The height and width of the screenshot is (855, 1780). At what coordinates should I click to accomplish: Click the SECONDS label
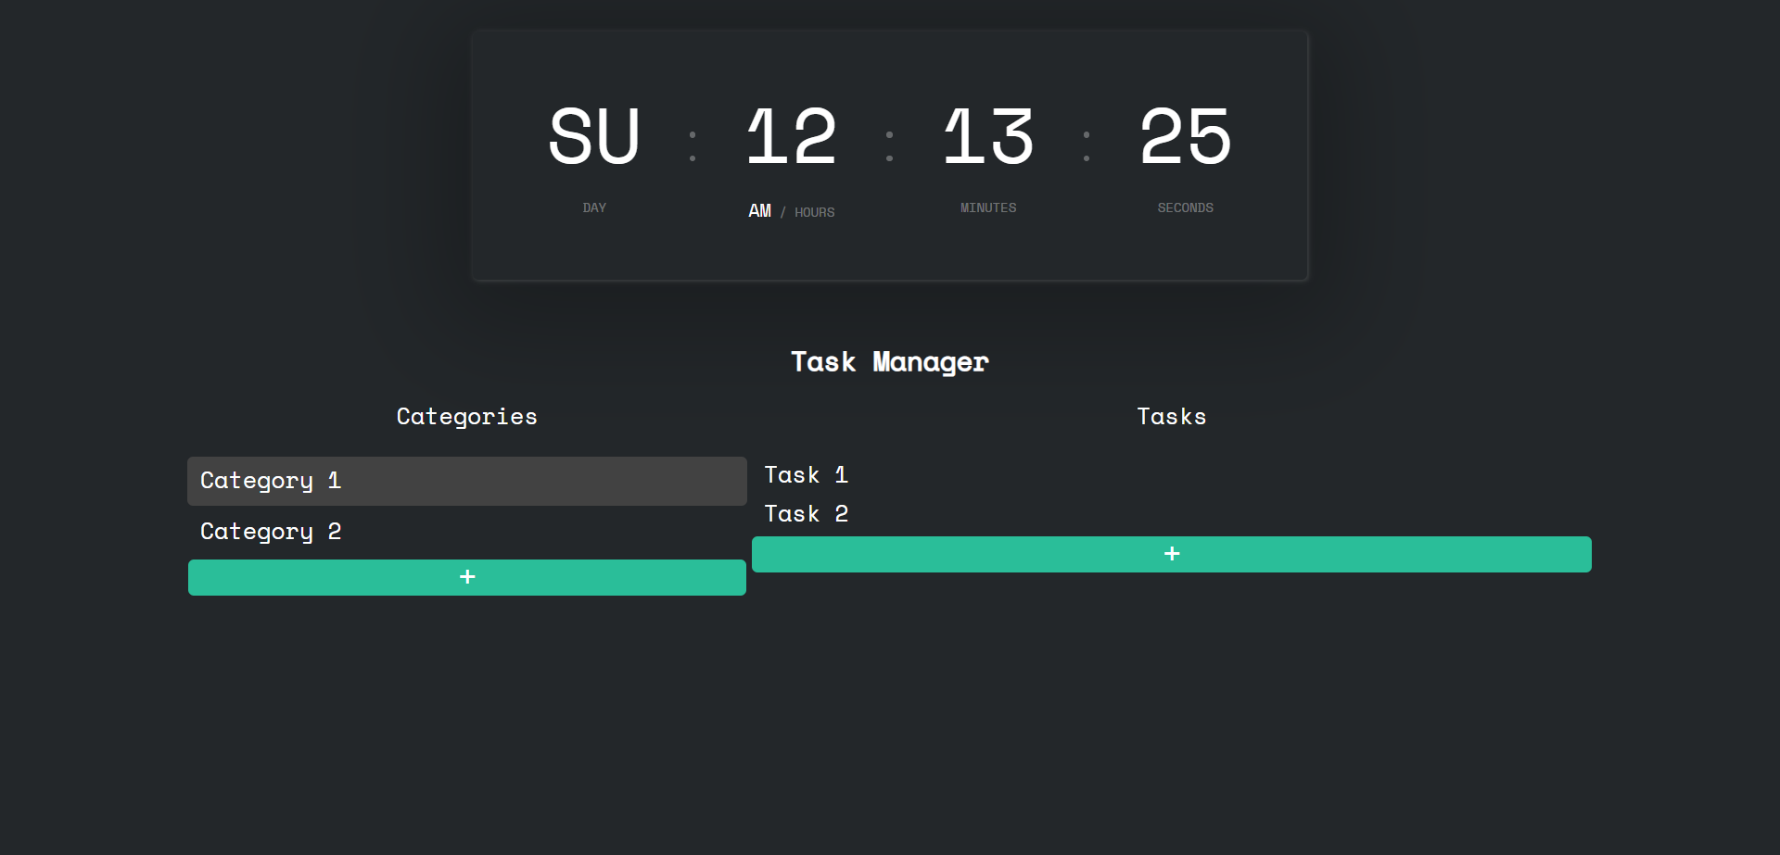pyautogui.click(x=1185, y=207)
